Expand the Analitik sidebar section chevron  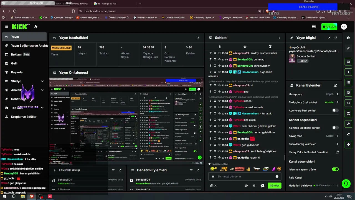point(42,90)
